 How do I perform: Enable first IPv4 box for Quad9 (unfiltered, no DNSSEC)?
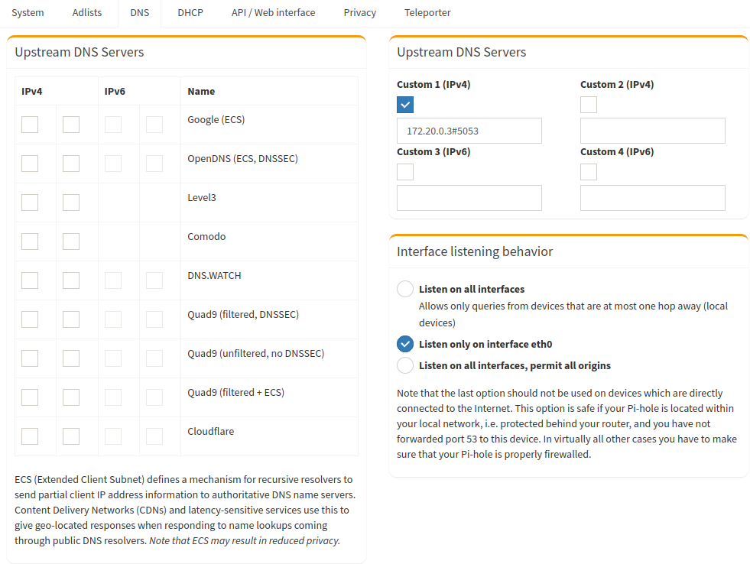click(x=30, y=358)
